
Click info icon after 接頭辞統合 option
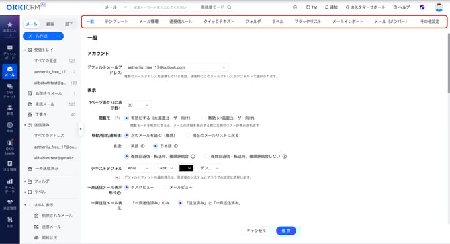(x=193, y=157)
